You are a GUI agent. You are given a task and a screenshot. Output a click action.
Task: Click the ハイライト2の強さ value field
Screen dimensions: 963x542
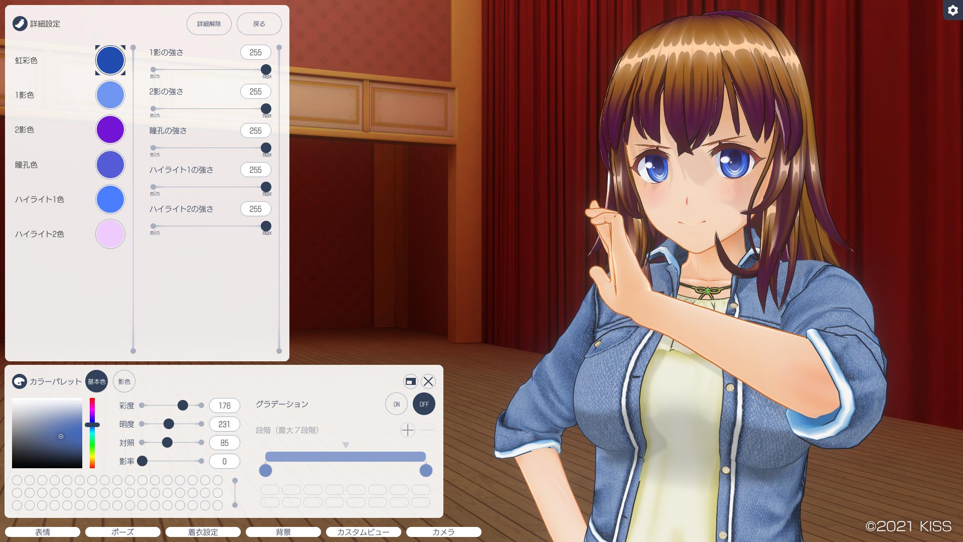[x=256, y=209]
